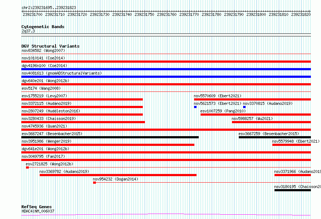The width and height of the screenshot is (321, 219).
Task: Click the small red esv2721825 marker
Action: point(27,167)
